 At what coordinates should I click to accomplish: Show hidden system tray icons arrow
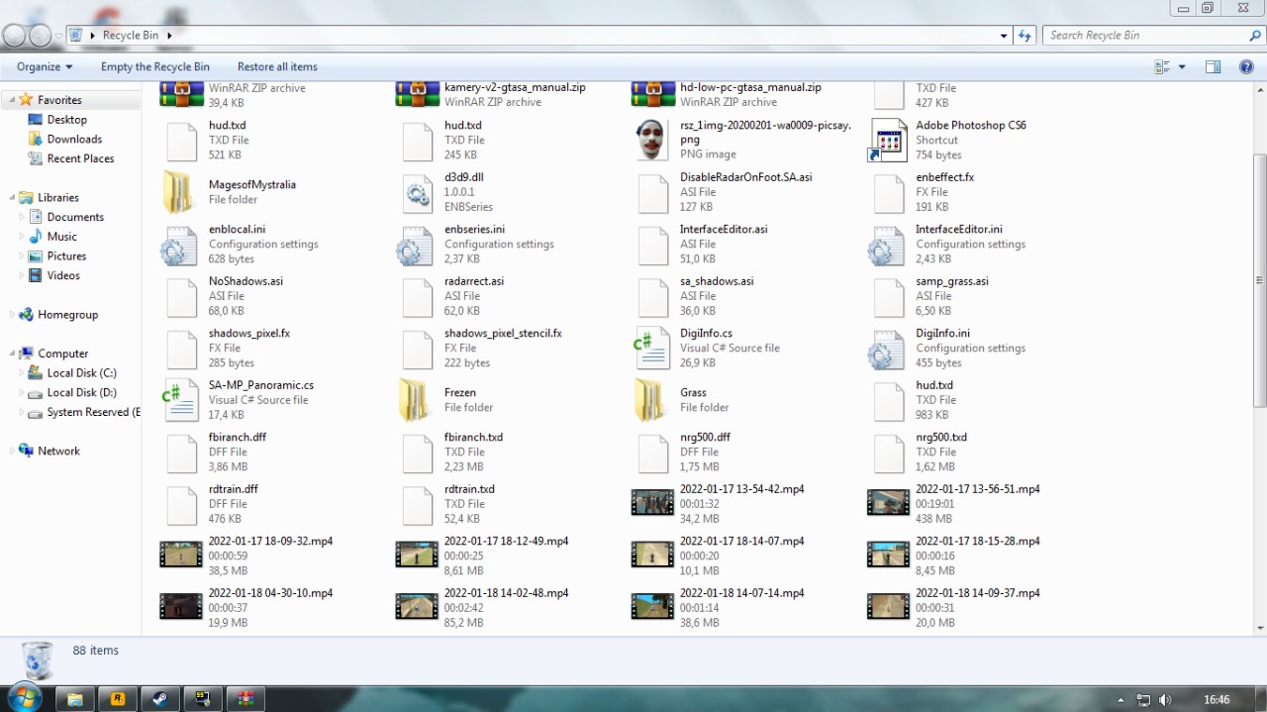click(x=1121, y=699)
